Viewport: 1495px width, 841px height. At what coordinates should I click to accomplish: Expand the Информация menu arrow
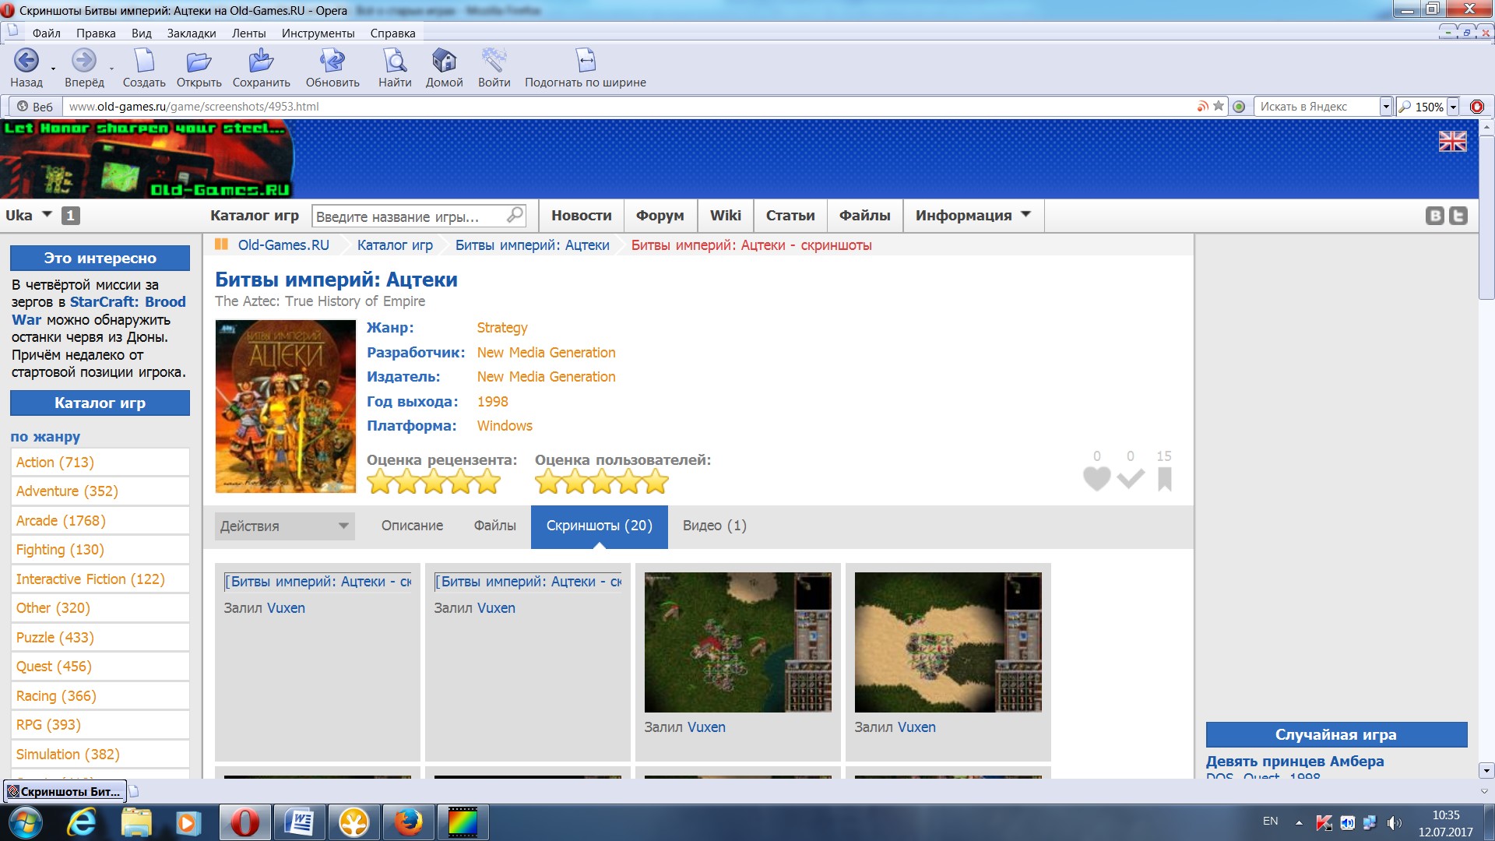[1025, 214]
